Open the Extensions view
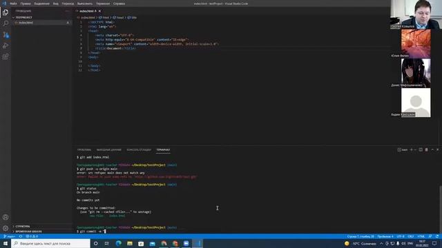This screenshot has width=442, height=248. 6,56
